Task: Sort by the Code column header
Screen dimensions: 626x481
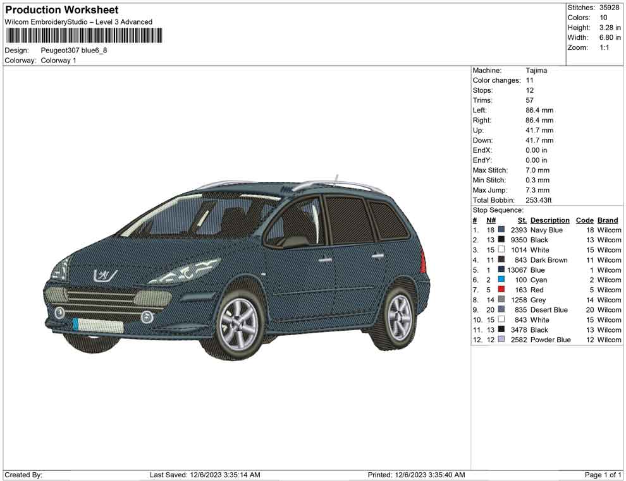Action: coord(585,220)
